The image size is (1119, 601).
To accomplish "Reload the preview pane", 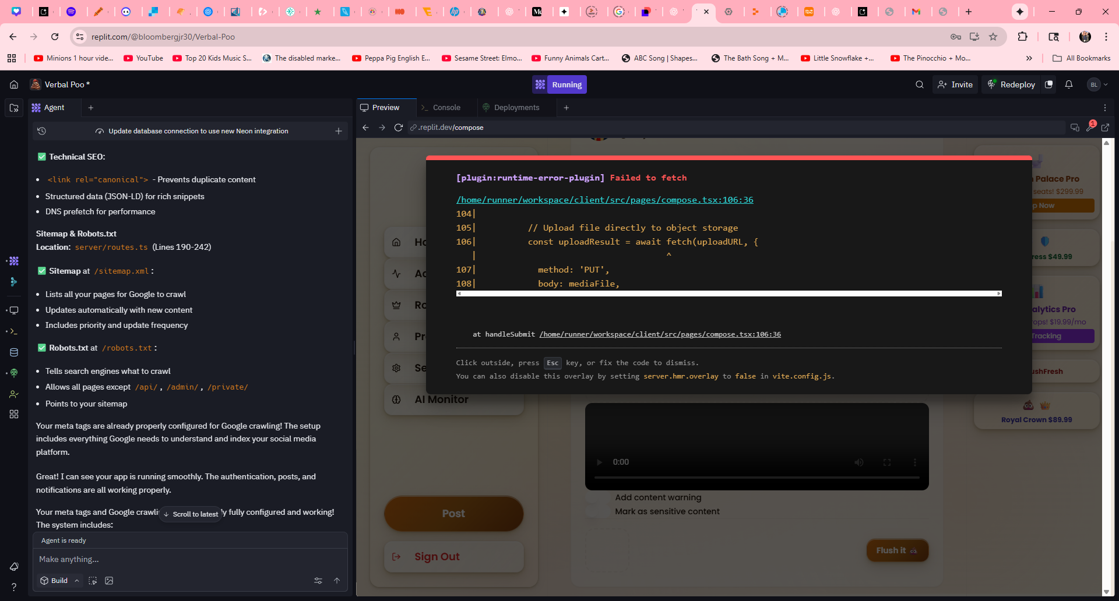I will pyautogui.click(x=399, y=128).
